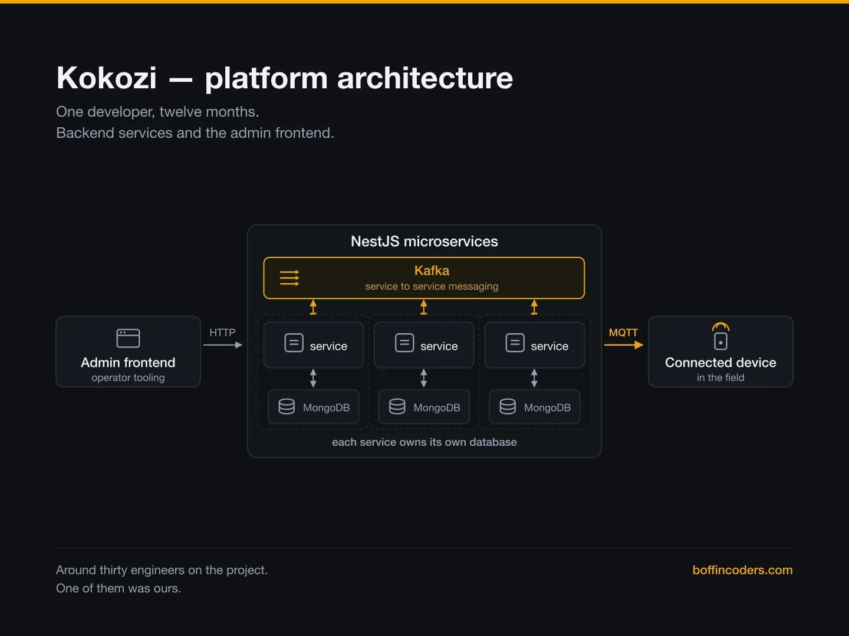Click the 'in the field' caption

click(720, 377)
